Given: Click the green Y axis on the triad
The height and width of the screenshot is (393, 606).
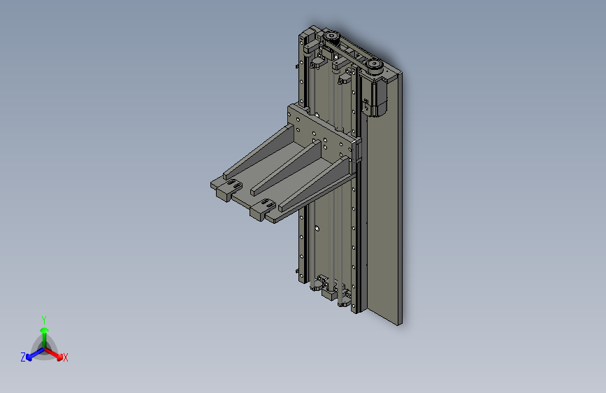Looking at the screenshot, I should coord(45,338).
